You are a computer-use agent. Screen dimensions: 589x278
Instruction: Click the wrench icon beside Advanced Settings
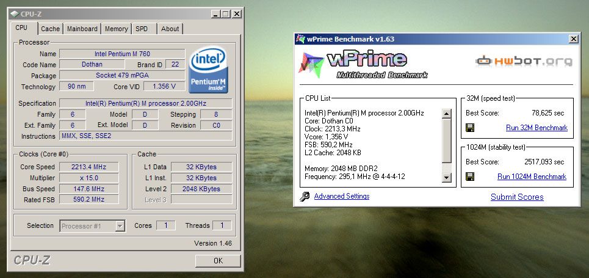tap(305, 196)
